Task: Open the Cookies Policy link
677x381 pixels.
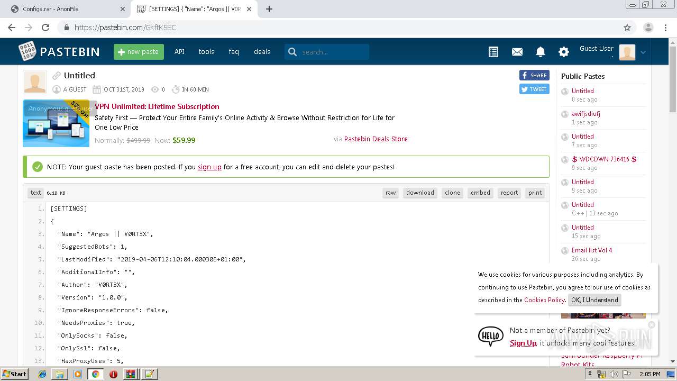Action: click(x=544, y=300)
